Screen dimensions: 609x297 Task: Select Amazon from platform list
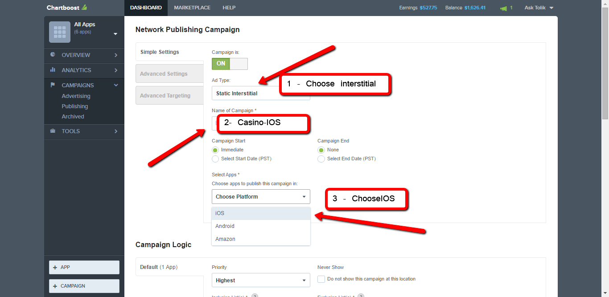(261, 239)
